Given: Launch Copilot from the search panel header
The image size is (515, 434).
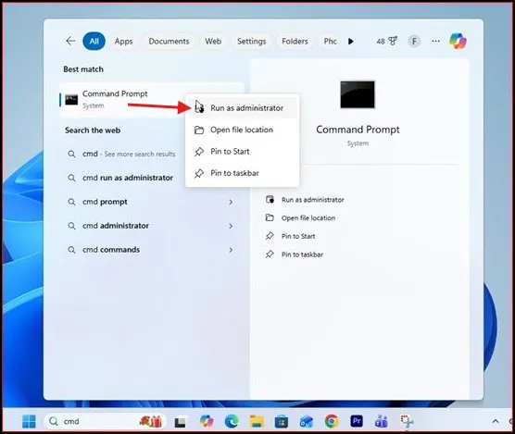Looking at the screenshot, I should [458, 41].
